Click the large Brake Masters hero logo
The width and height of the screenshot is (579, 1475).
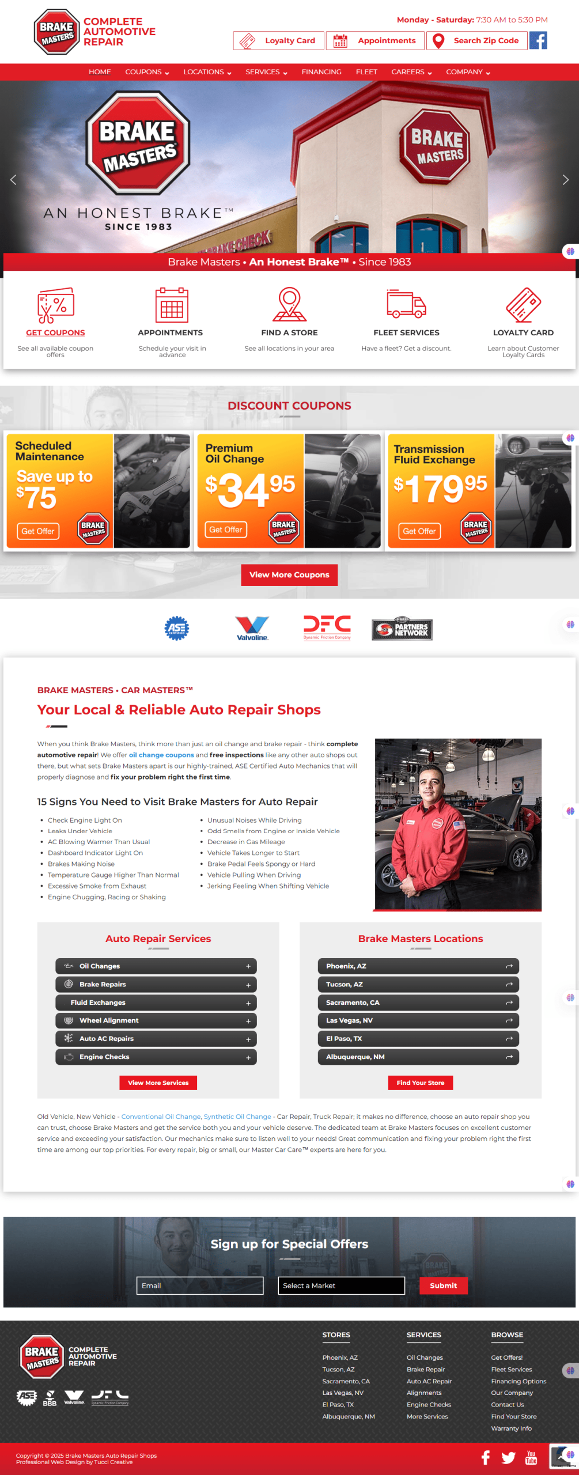tap(138, 143)
